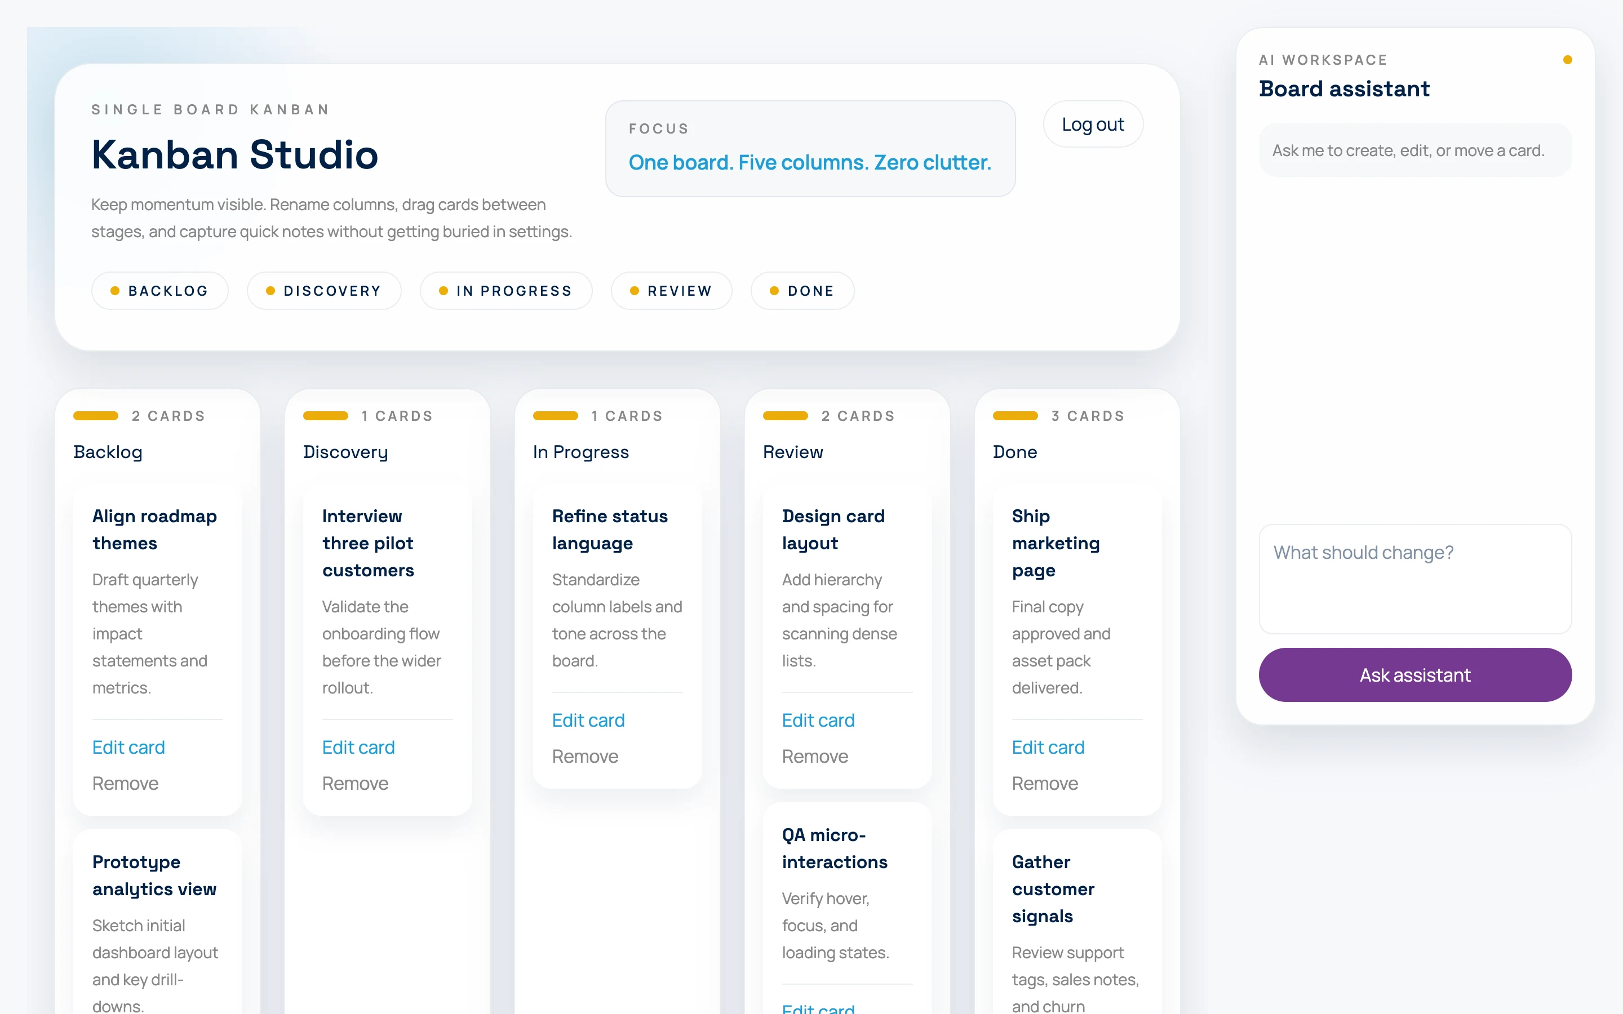The width and height of the screenshot is (1623, 1014).
Task: Click 'Design card layout' card title
Action: (833, 529)
